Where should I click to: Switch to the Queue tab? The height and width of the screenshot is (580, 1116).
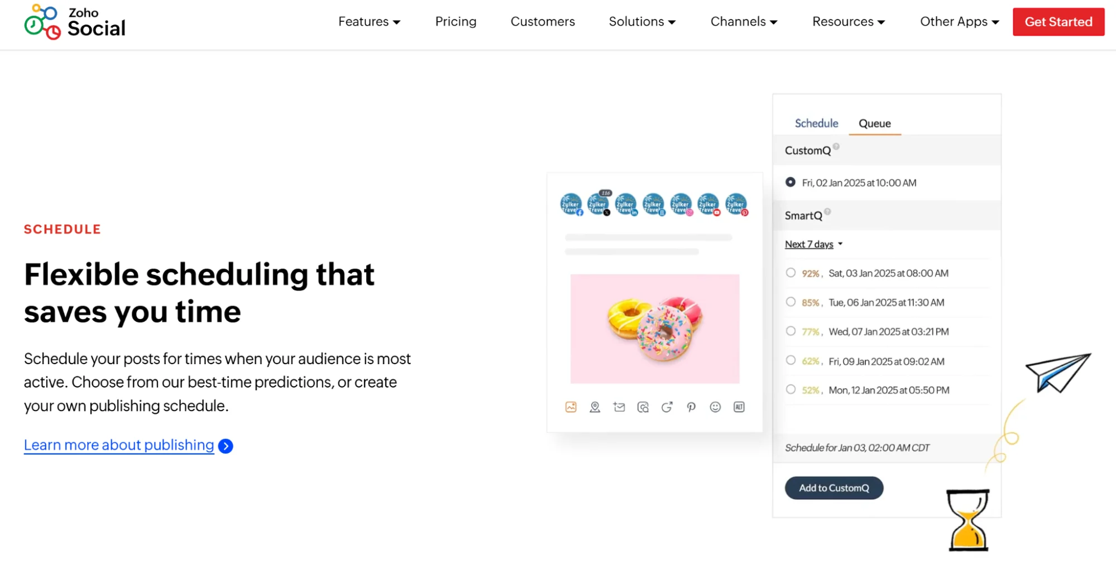pos(874,124)
